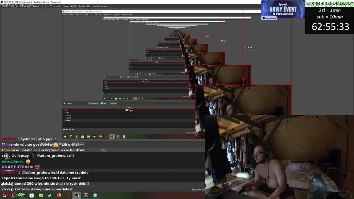Image resolution: width=354 pixels, height=199 pixels.
Task: Open File Explorer on the bottom Windows taskbar
Action: coord(41,195)
